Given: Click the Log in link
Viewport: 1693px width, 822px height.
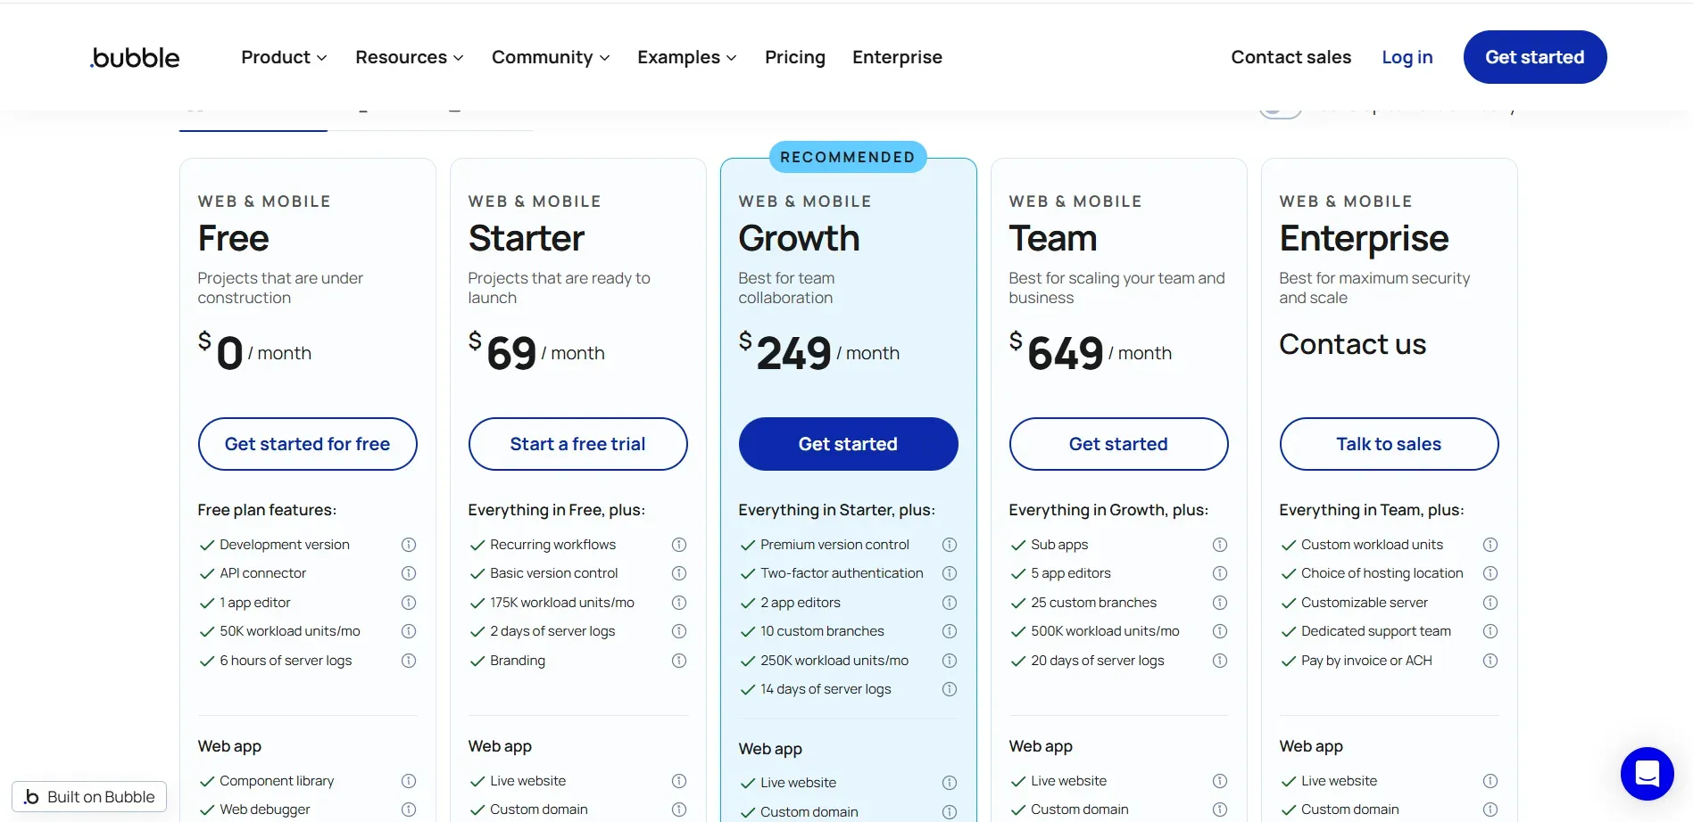Looking at the screenshot, I should pos(1407,57).
